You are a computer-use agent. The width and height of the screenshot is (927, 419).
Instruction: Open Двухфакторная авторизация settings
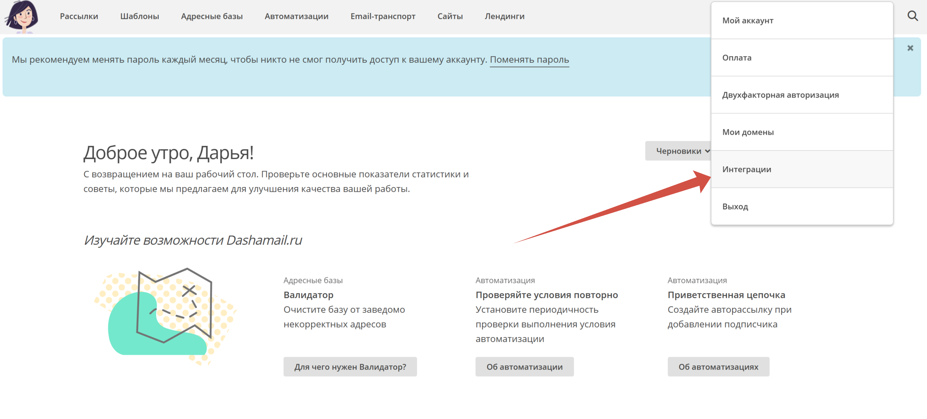pos(780,95)
